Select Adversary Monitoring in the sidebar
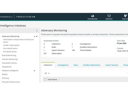Image resolution: width=128 pixels, height=96 pixels. (10, 36)
